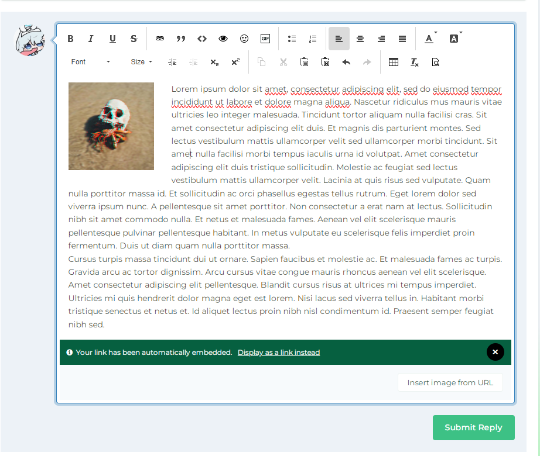Dismiss the embedded link notification

pyautogui.click(x=495, y=352)
